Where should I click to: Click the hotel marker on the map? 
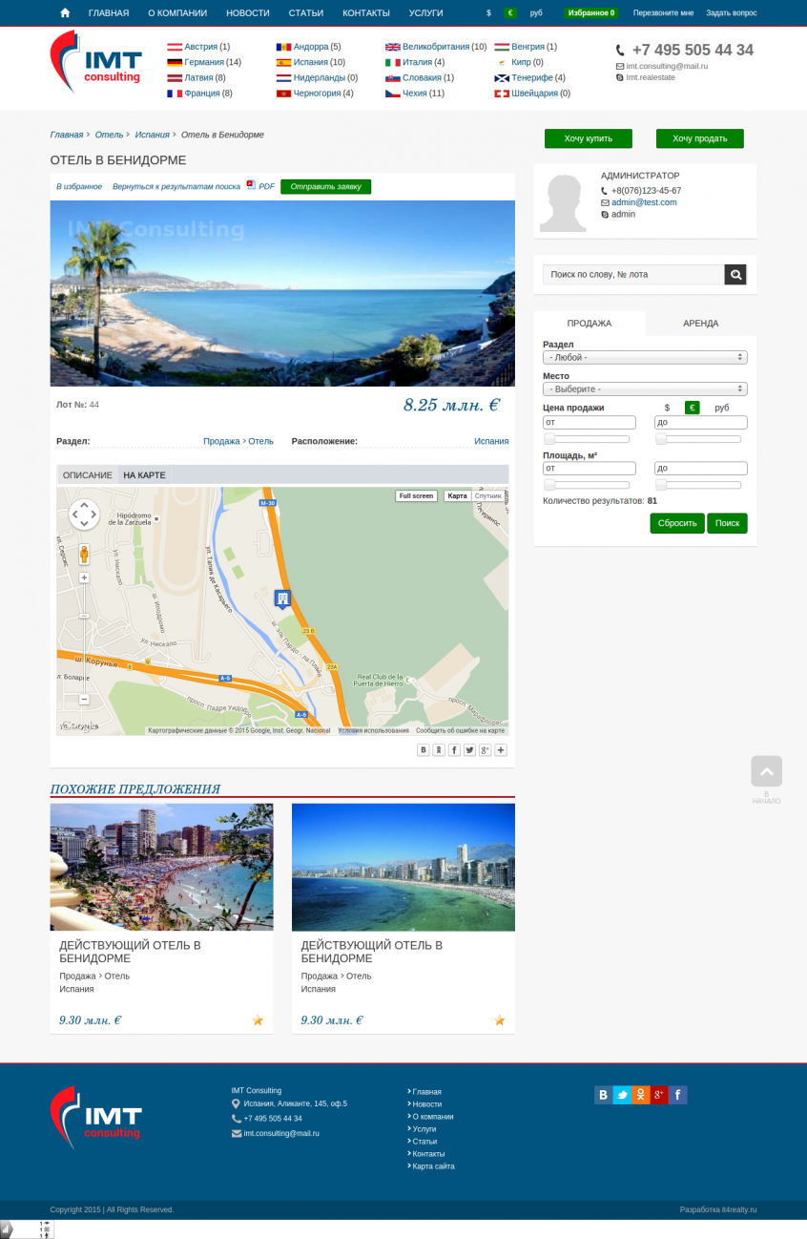click(x=281, y=598)
